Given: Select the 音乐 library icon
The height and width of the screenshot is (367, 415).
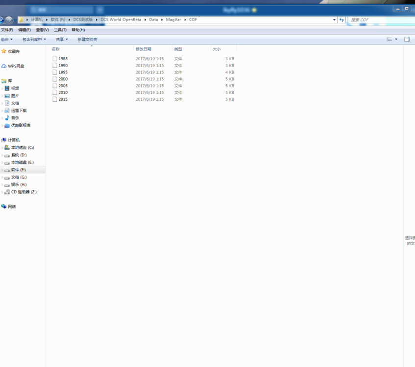Looking at the screenshot, I should [x=7, y=118].
